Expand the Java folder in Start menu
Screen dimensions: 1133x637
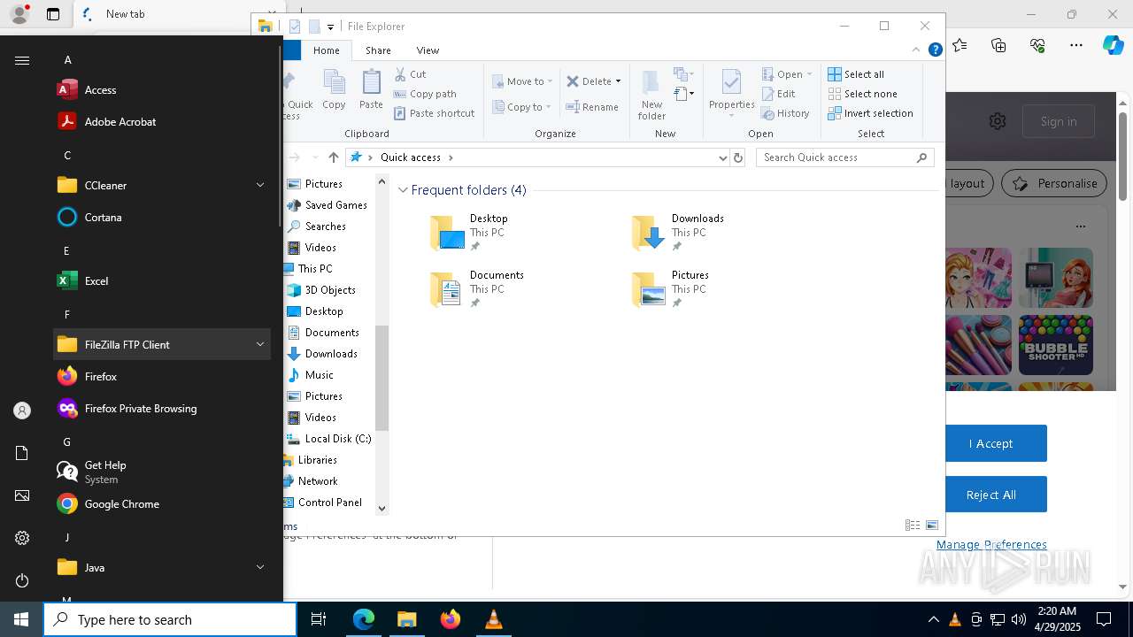click(162, 568)
